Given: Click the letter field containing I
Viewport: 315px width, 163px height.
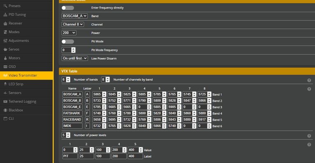Looking at the screenshot, I should tap(87, 126).
